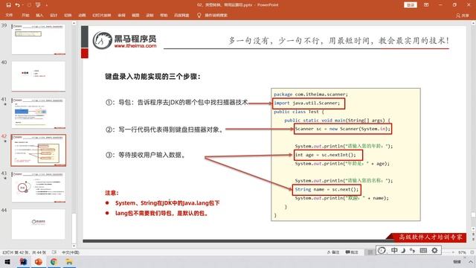Open the 录制 (Recording) ribbon tab

click(149, 15)
